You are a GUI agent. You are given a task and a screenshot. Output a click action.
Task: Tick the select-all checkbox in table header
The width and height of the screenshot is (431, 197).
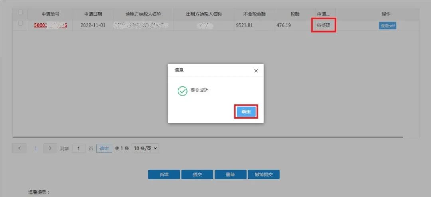pos(20,12)
